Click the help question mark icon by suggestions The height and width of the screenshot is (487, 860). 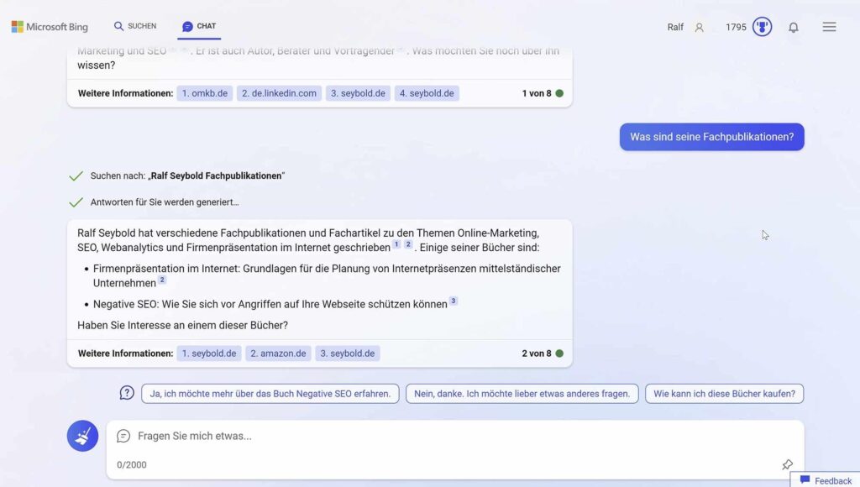(x=127, y=393)
